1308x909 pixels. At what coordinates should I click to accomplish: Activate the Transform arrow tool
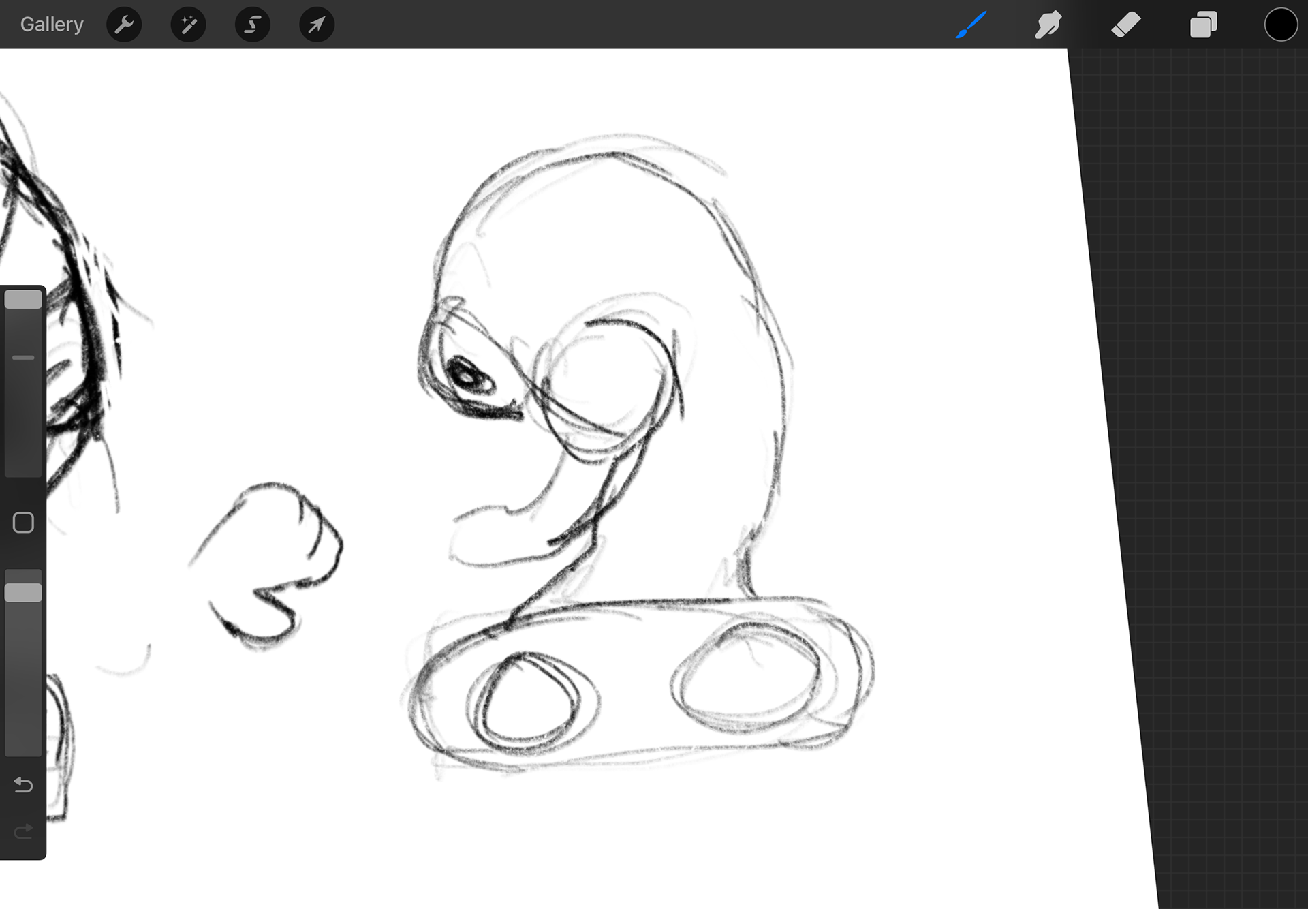tap(317, 25)
